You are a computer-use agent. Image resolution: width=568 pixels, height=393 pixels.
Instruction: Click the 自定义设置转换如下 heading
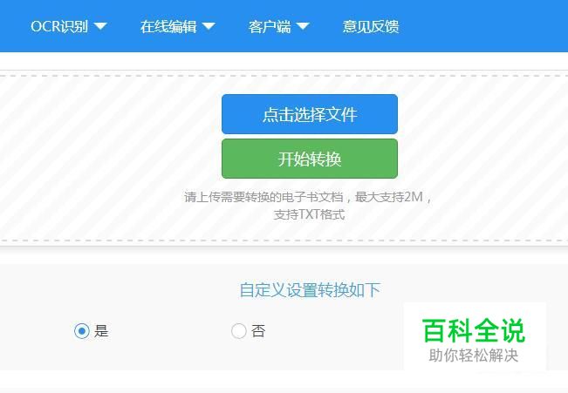[310, 290]
